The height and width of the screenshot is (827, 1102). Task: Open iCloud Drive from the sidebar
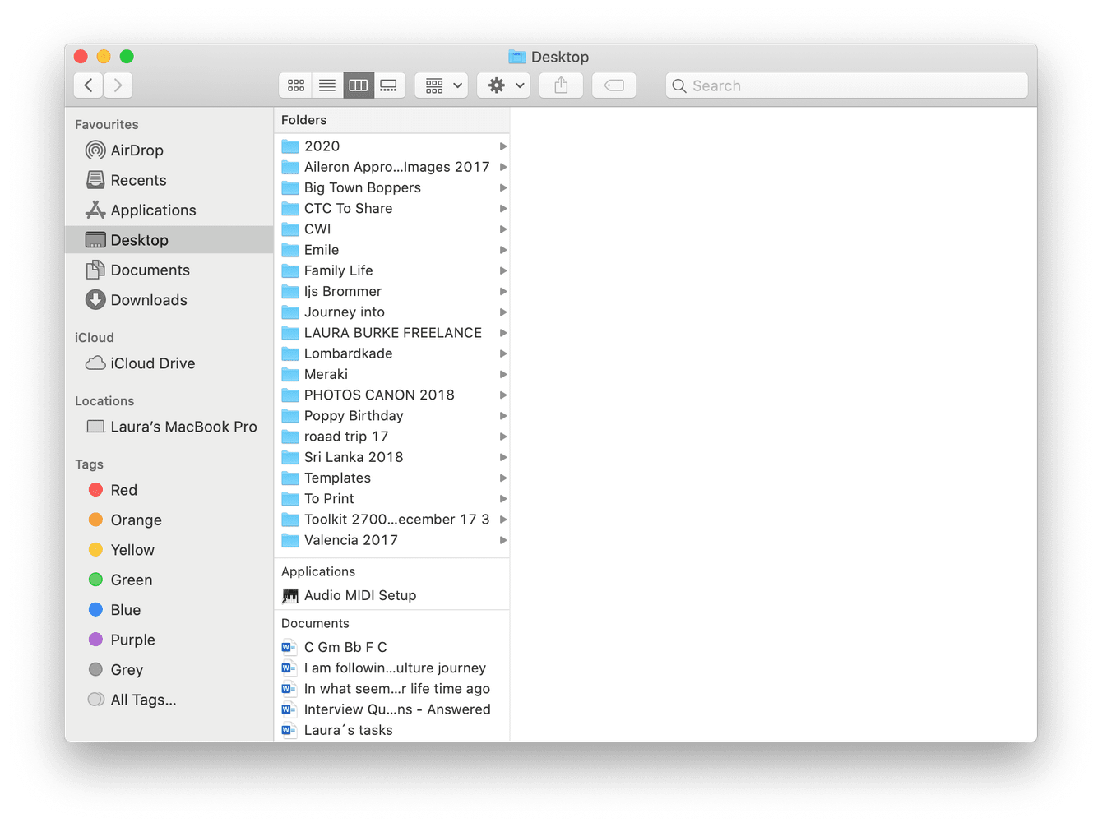[153, 363]
